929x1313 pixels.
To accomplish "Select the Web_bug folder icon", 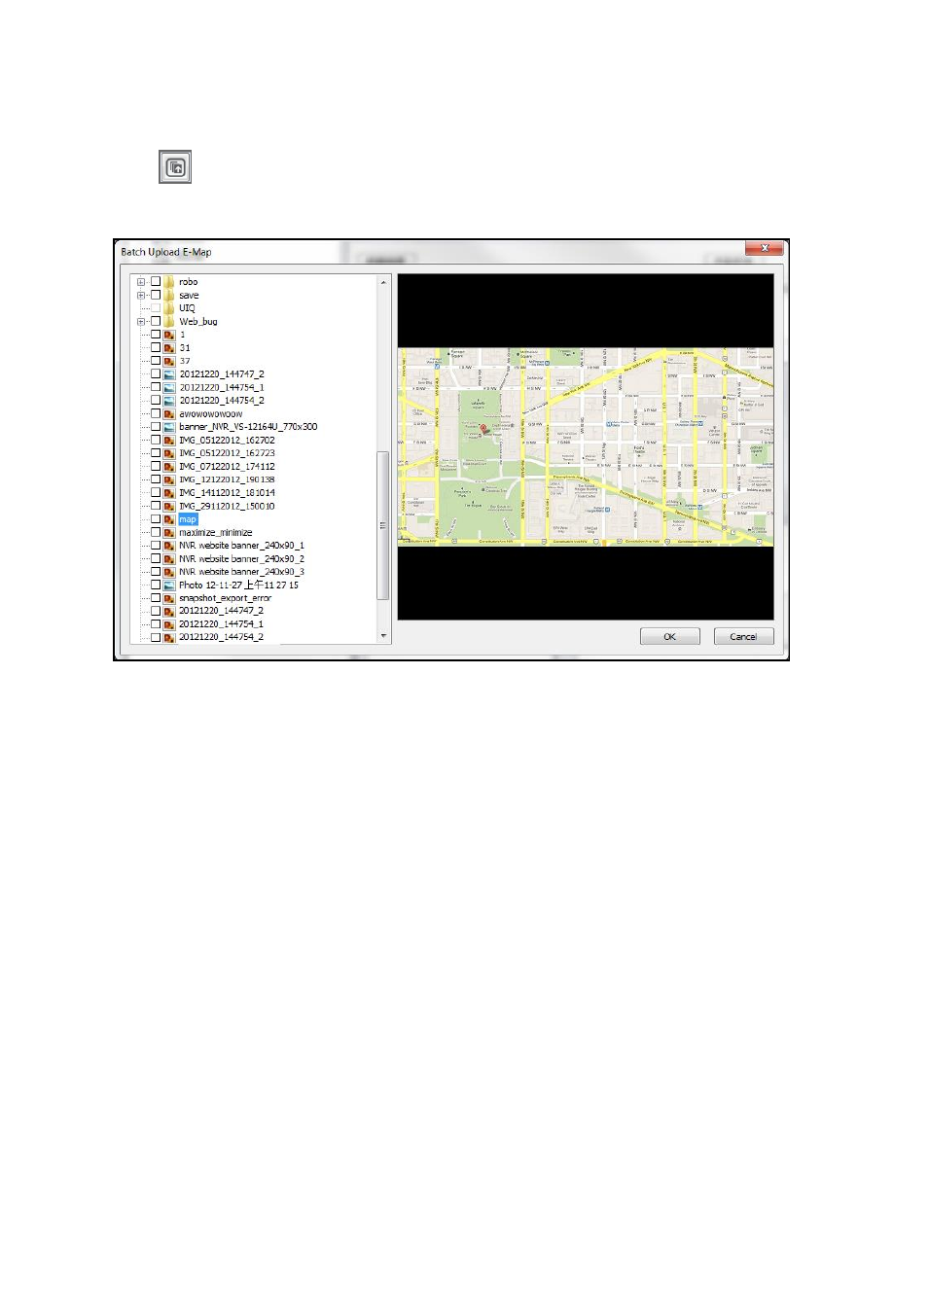I will click(x=169, y=321).
